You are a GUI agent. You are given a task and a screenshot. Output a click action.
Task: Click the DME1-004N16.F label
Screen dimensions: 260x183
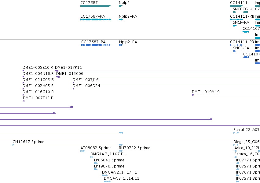[x=38, y=74]
